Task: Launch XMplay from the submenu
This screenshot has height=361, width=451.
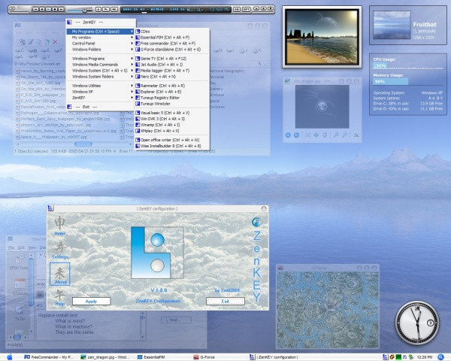Action: (171, 131)
